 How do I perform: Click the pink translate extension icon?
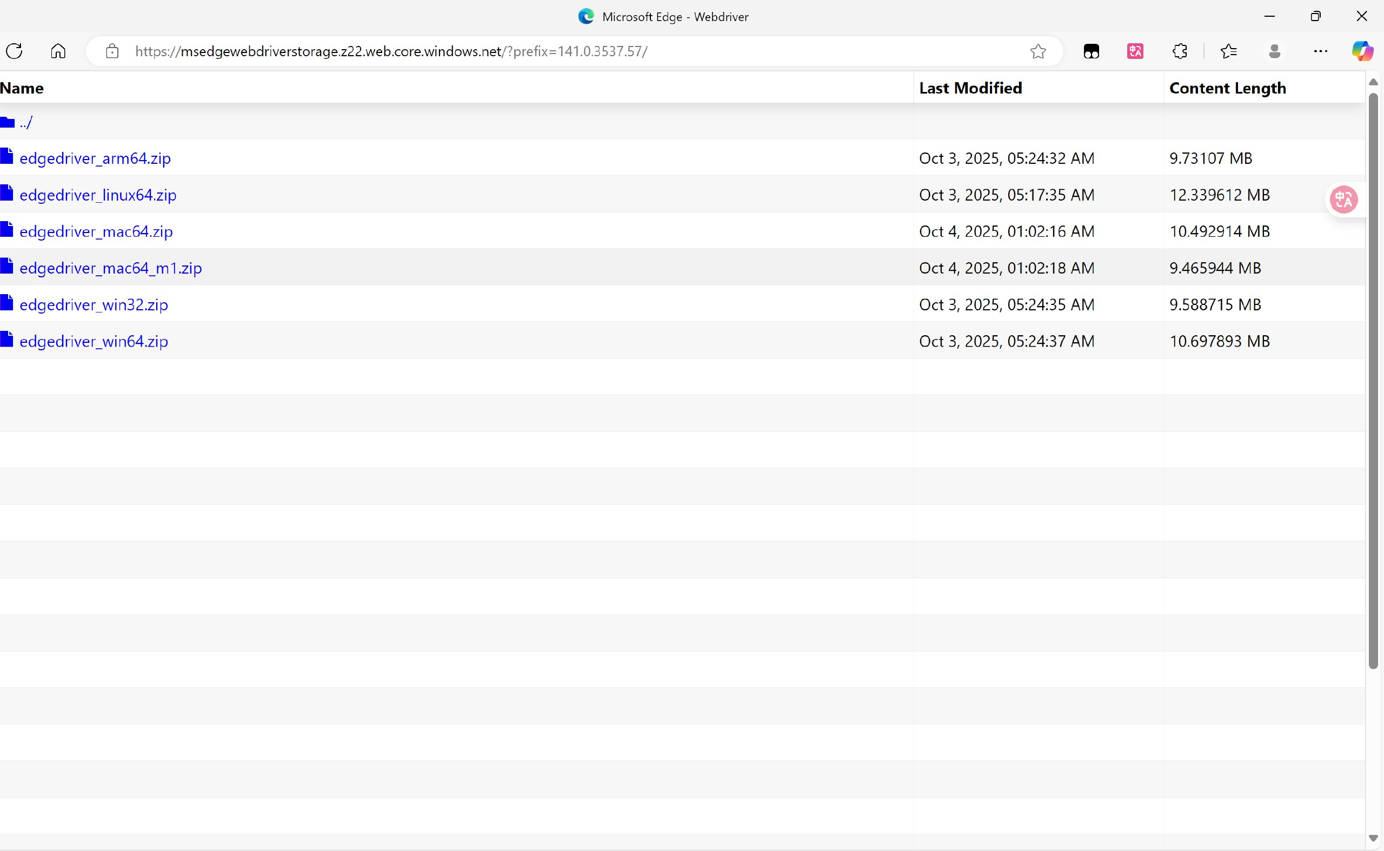(1135, 51)
